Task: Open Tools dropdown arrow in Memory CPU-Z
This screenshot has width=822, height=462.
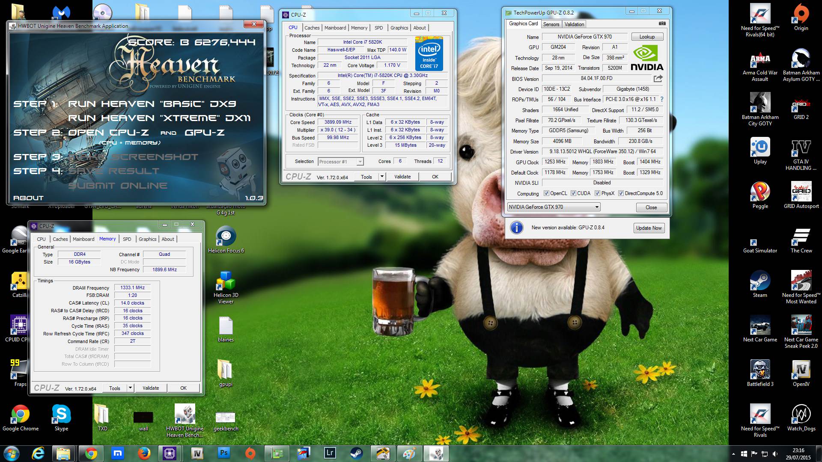Action: click(x=130, y=388)
